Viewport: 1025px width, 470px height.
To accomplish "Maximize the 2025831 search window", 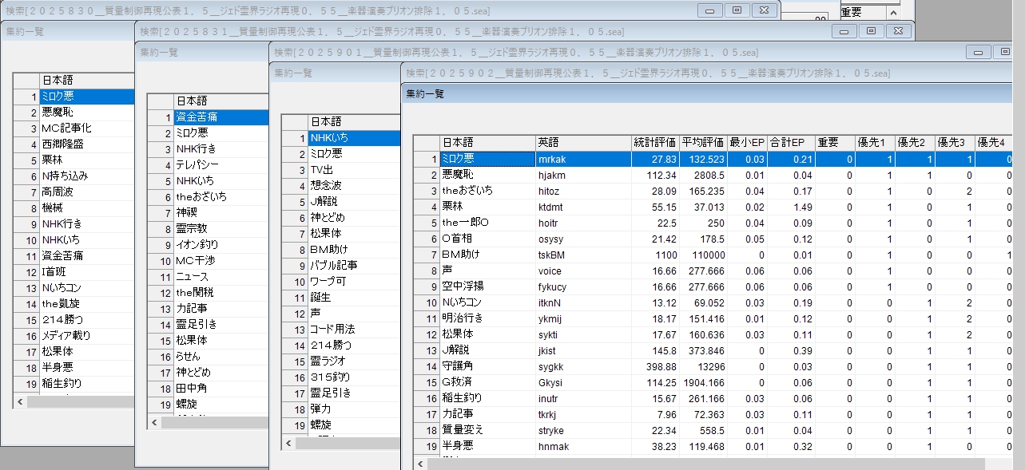I will [871, 31].
